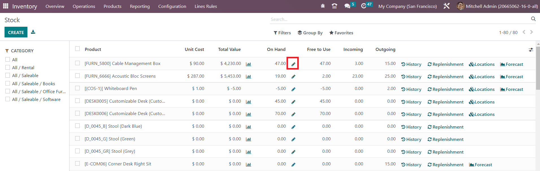This screenshot has width=540, height=171.
Task: Expand the Filters dropdown
Action: (x=282, y=33)
